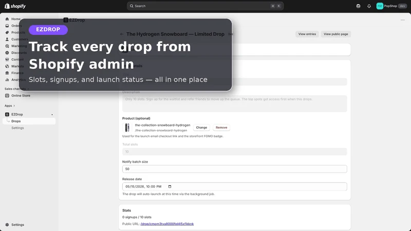The width and height of the screenshot is (411, 231).
Task: Click the PopShop avatar icon
Action: pos(380,6)
